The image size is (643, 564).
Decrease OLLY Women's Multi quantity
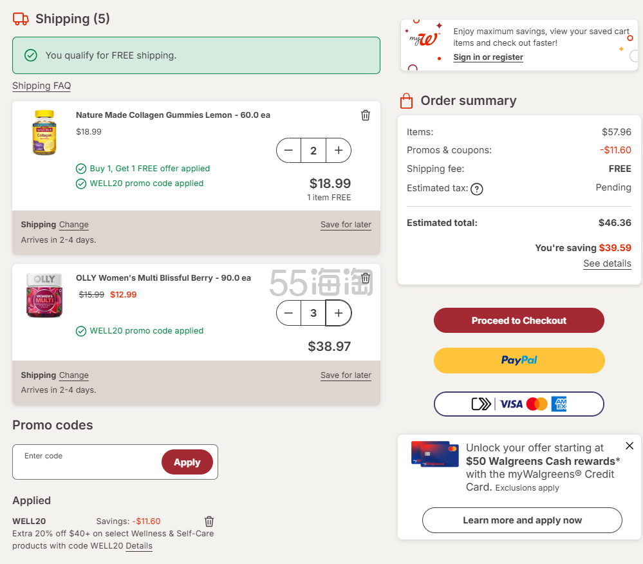tap(288, 314)
